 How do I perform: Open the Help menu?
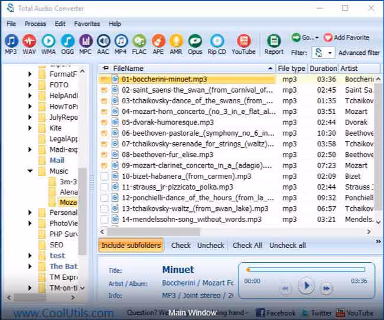[x=115, y=24]
